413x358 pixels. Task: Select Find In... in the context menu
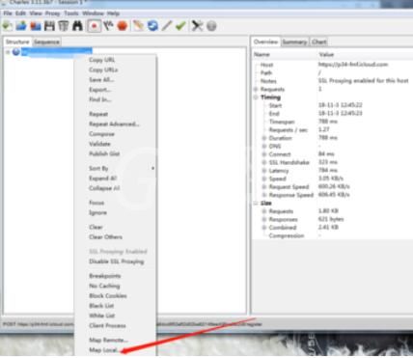point(100,99)
